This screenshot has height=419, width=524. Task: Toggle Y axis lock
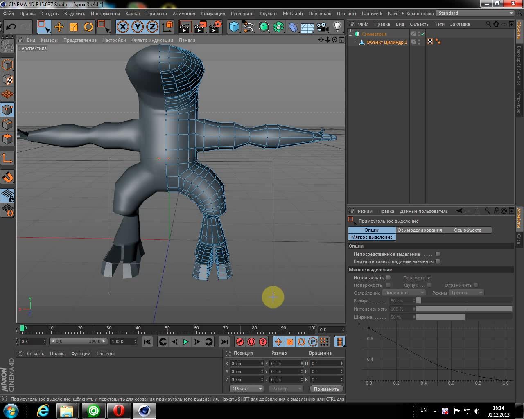(x=138, y=27)
